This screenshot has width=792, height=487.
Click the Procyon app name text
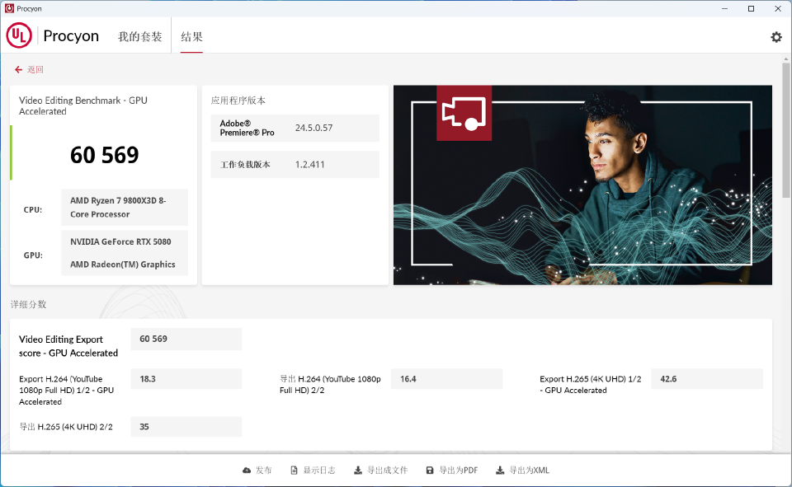click(71, 35)
